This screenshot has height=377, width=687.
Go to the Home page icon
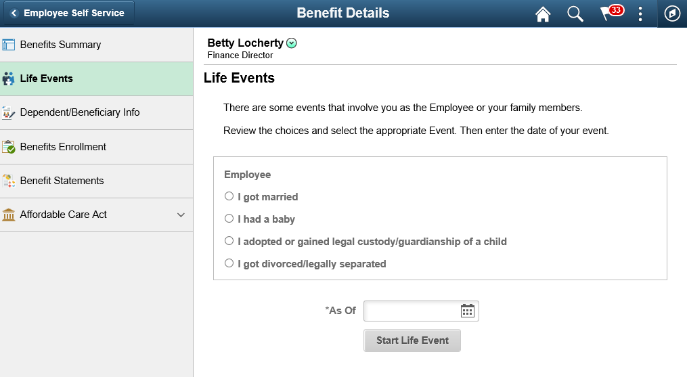click(543, 14)
